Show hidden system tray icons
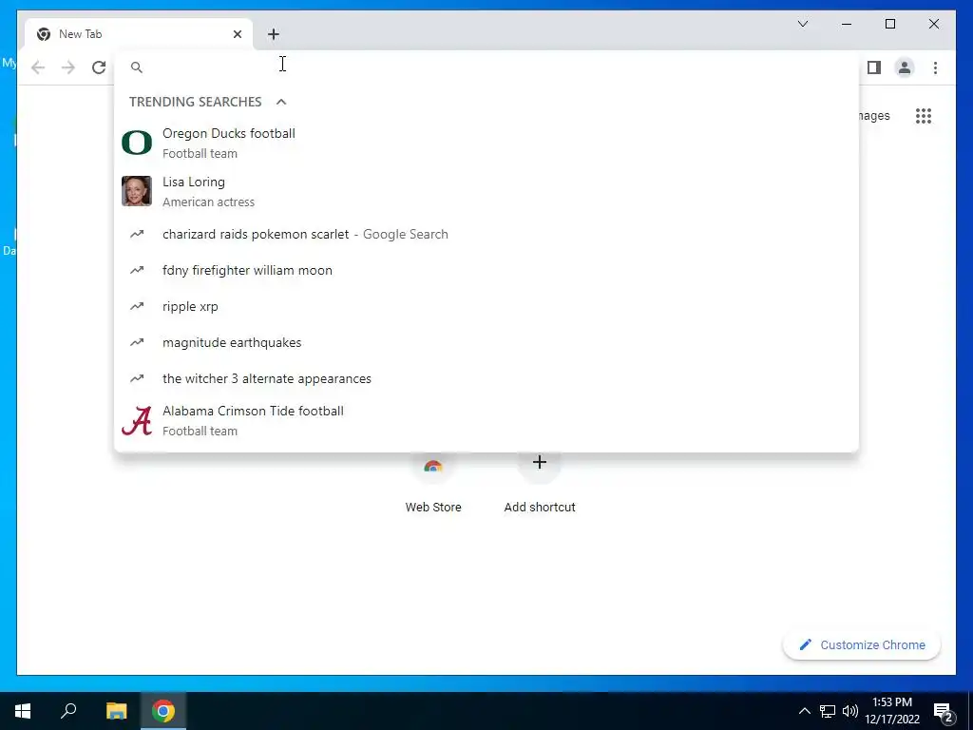The width and height of the screenshot is (973, 730). 804,711
